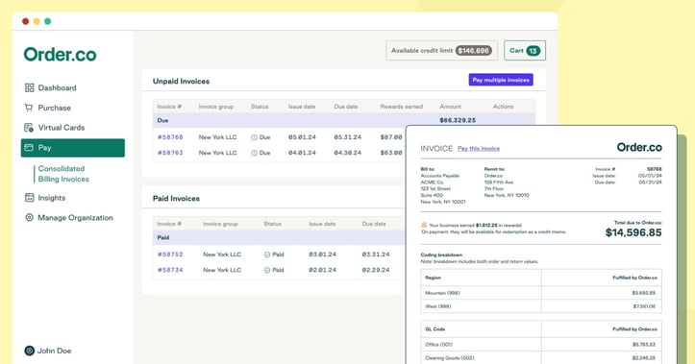This screenshot has width=695, height=364.
Task: Click the rewards icon in invoice panel
Action: pos(424,225)
